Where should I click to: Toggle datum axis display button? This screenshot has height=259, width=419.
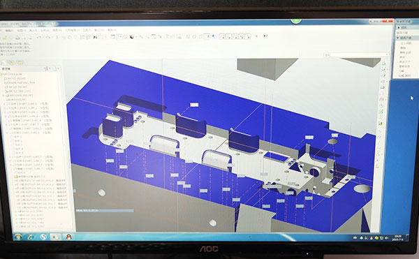click(x=229, y=36)
